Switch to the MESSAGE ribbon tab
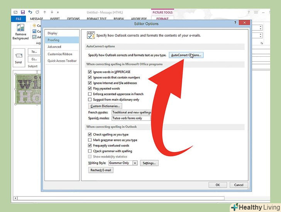The width and height of the screenshot is (281, 212). click(x=36, y=19)
